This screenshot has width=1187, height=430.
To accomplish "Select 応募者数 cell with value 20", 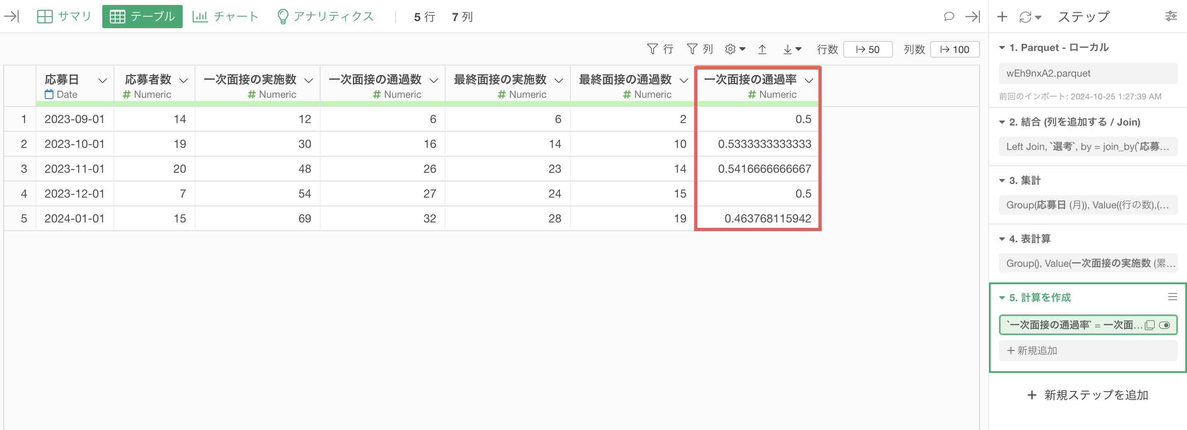I will coord(154,169).
